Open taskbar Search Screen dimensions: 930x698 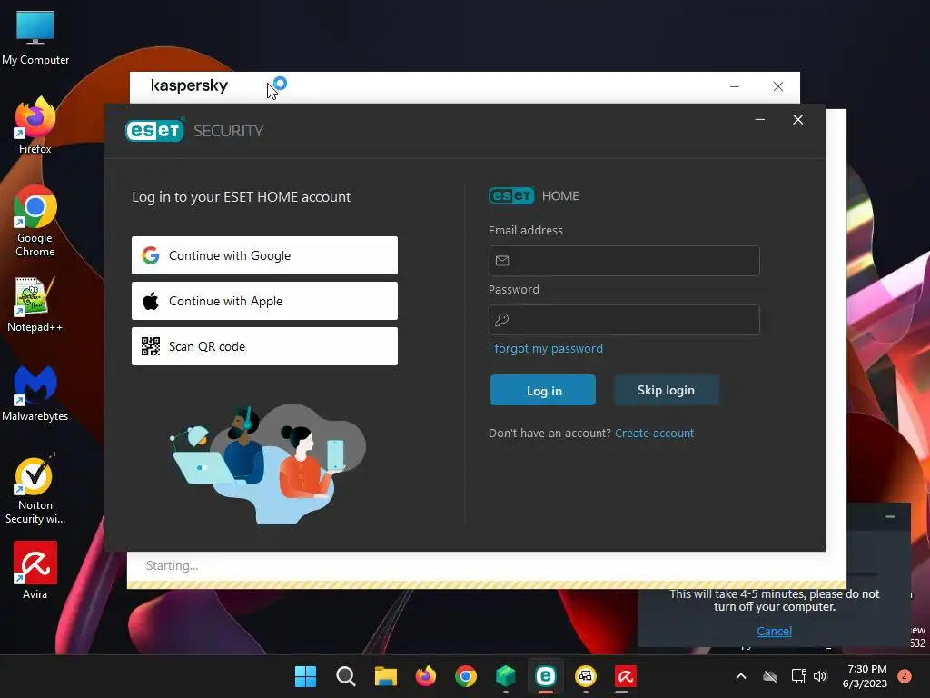(x=346, y=676)
